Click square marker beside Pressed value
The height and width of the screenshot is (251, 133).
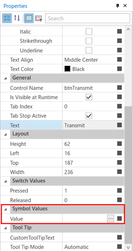click(x=119, y=190)
